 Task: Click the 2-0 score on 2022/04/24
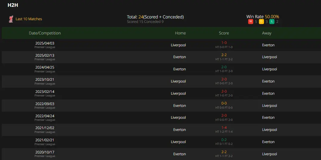(224, 115)
